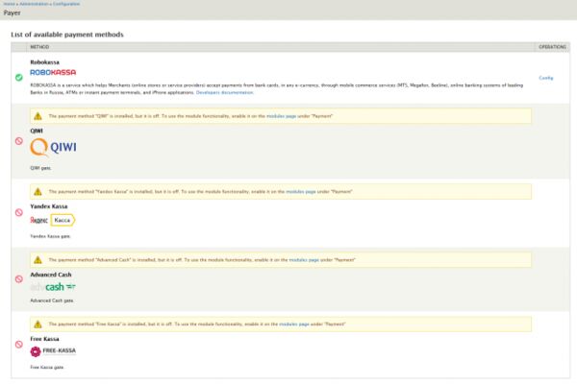Screen dimensions: 577x384
Task: Click the 'Advanced Cash gate.' description text
Action: click(52, 300)
